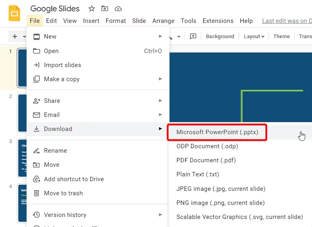Download current slide as Scalable Vector Graphics
This screenshot has width=312, height=227.
click(x=240, y=217)
